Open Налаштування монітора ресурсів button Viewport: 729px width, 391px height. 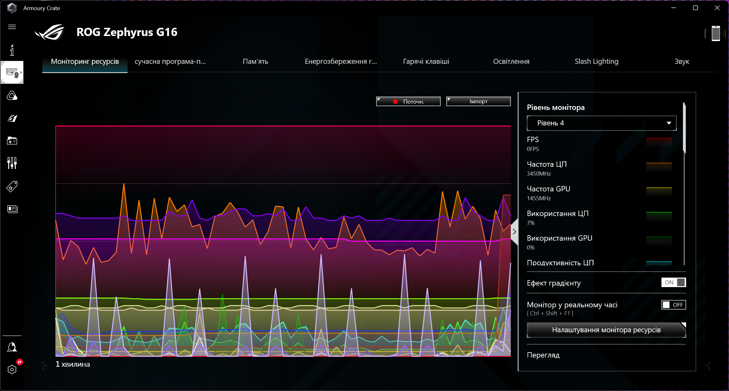(606, 330)
